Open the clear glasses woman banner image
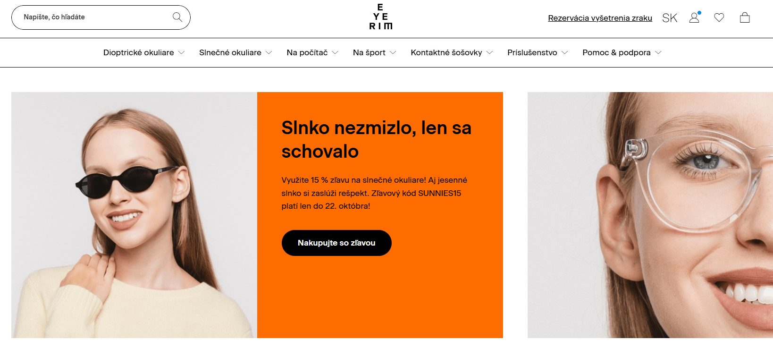The image size is (773, 357). point(650,215)
